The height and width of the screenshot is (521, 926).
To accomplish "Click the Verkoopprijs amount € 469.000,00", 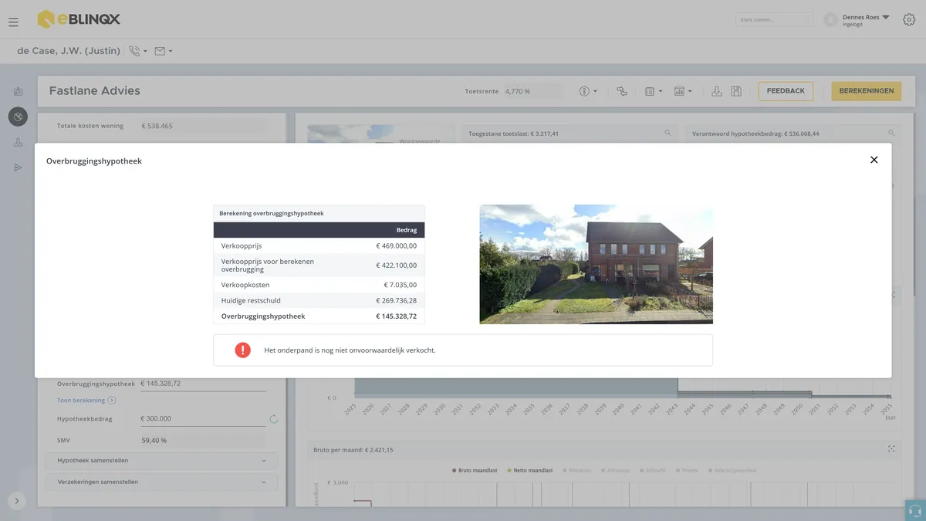I will coord(397,246).
